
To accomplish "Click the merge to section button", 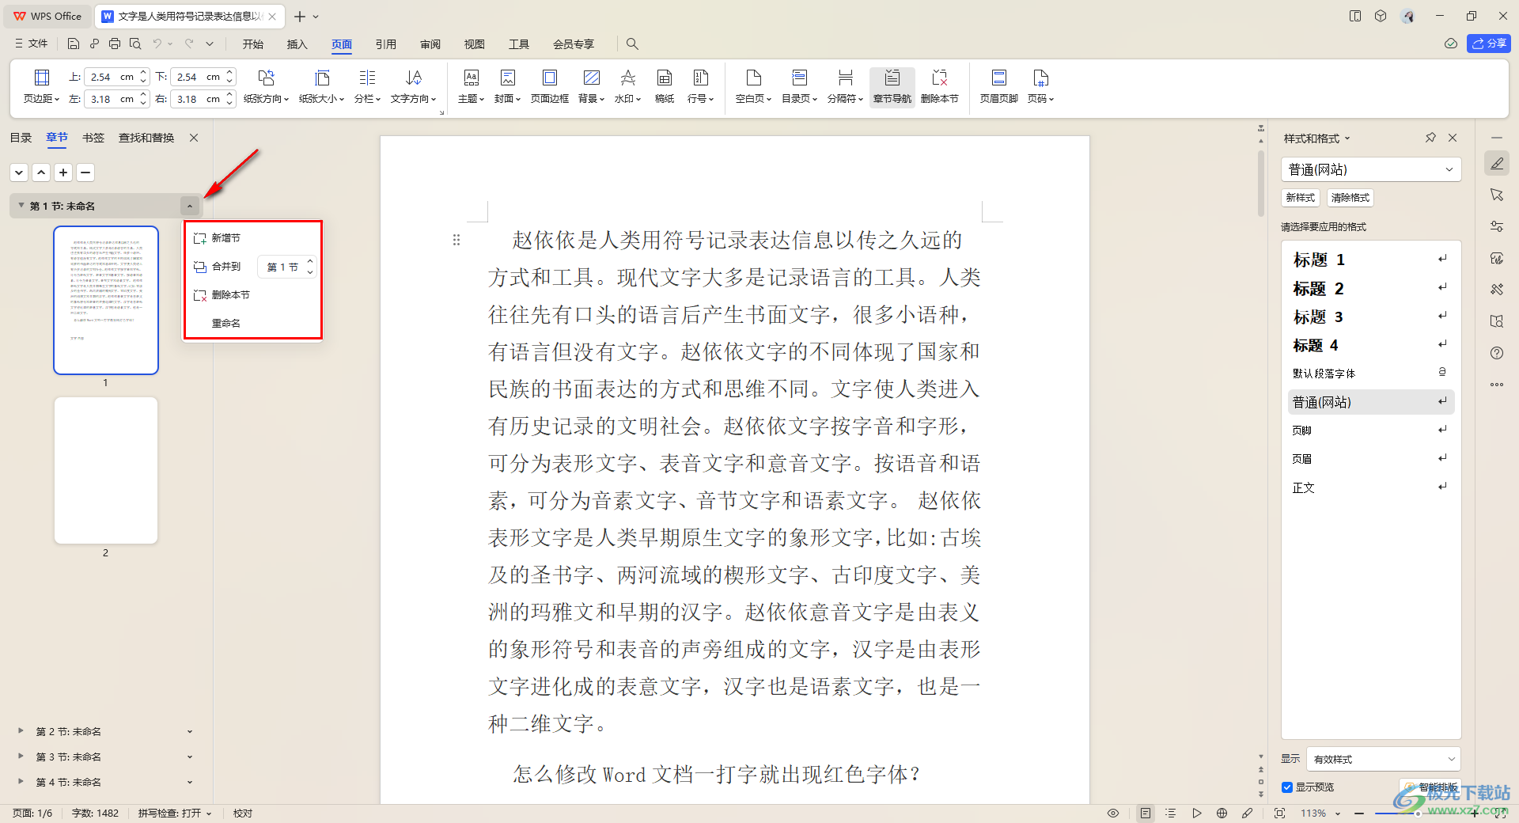I will pyautogui.click(x=218, y=267).
